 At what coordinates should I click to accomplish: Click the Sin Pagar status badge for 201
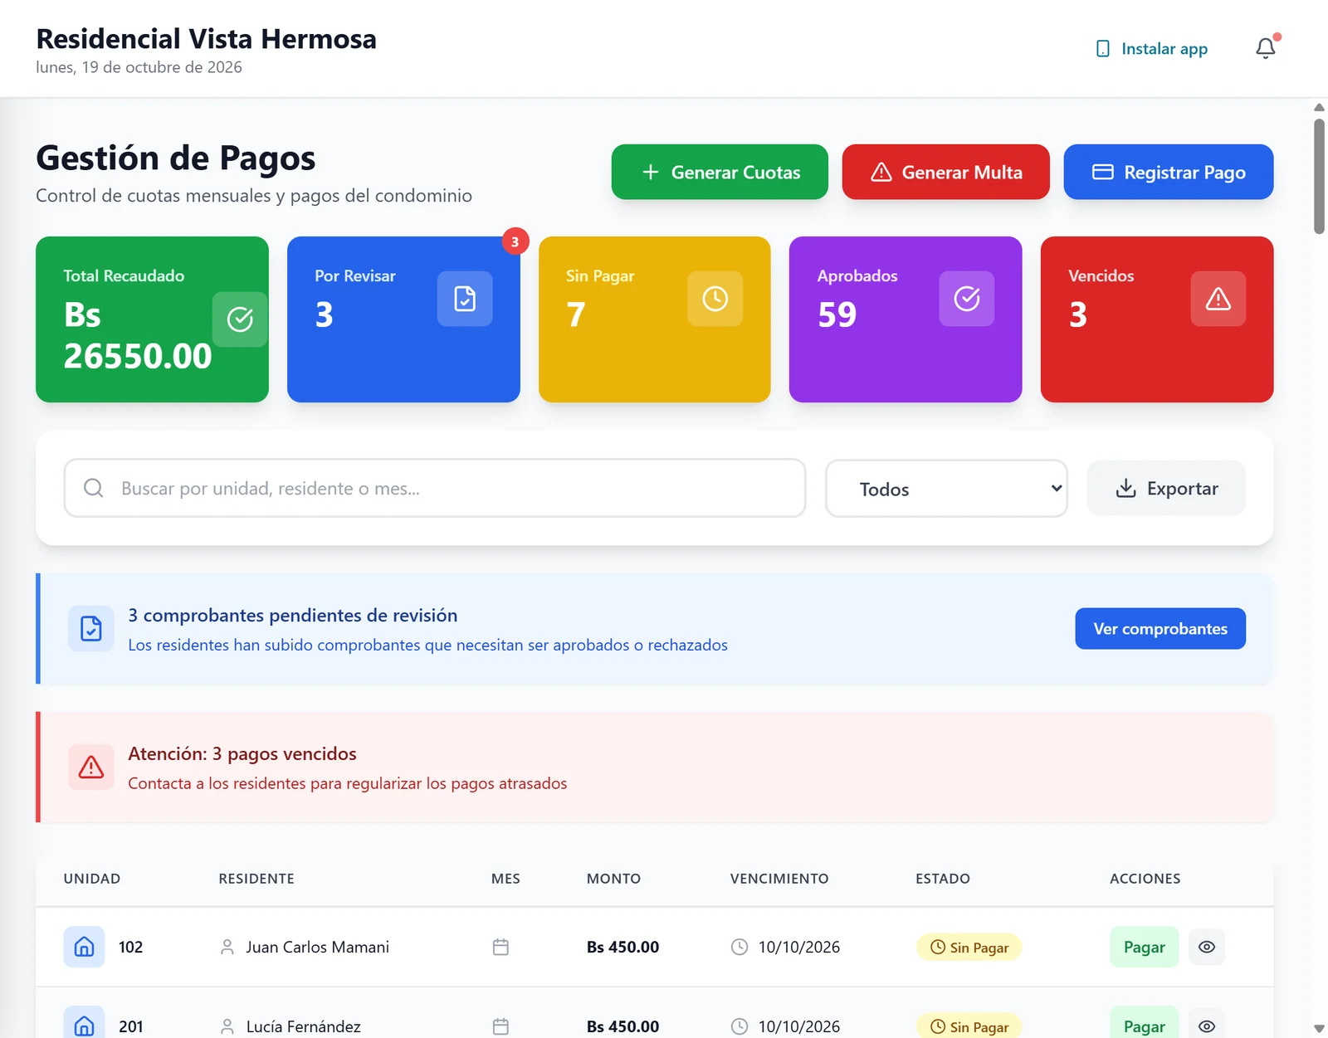(969, 1026)
